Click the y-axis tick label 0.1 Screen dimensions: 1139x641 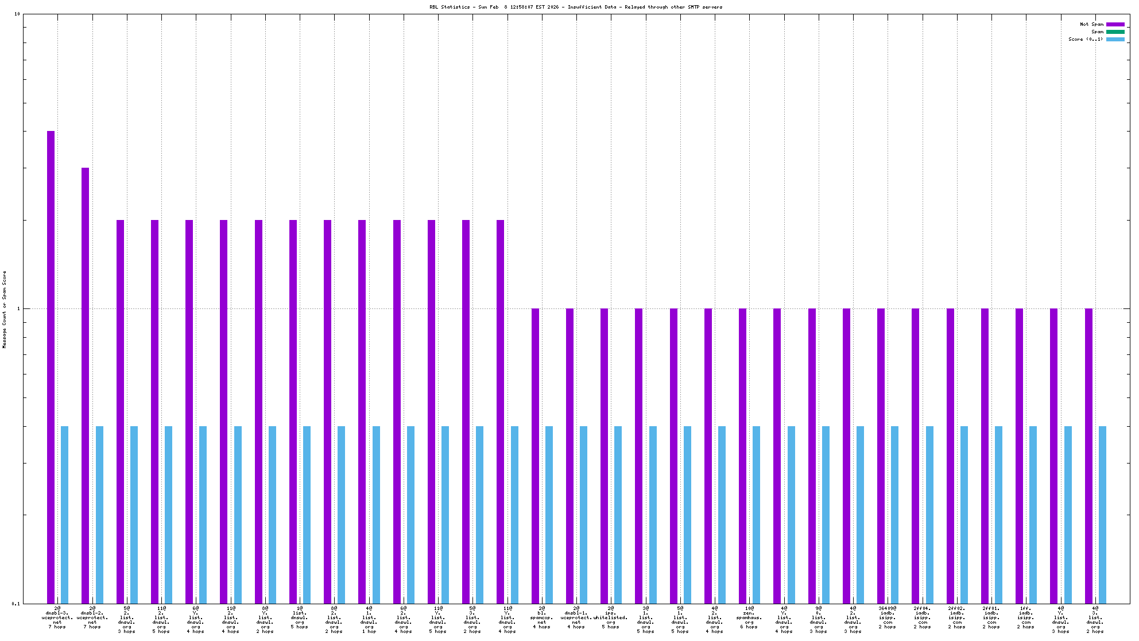coord(16,603)
